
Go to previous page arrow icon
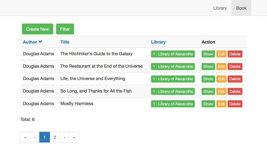35,137
